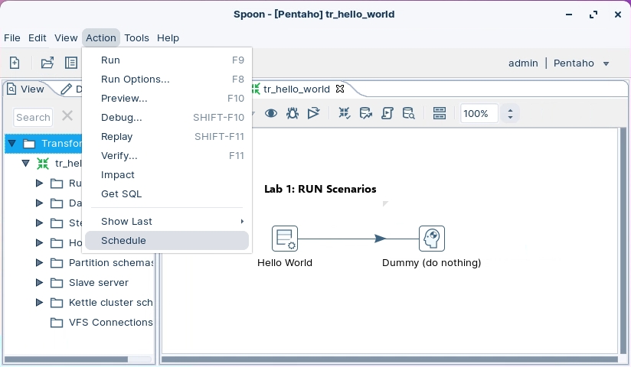Image resolution: width=631 pixels, height=367 pixels.
Task: Open the Tools menu
Action: coord(136,37)
